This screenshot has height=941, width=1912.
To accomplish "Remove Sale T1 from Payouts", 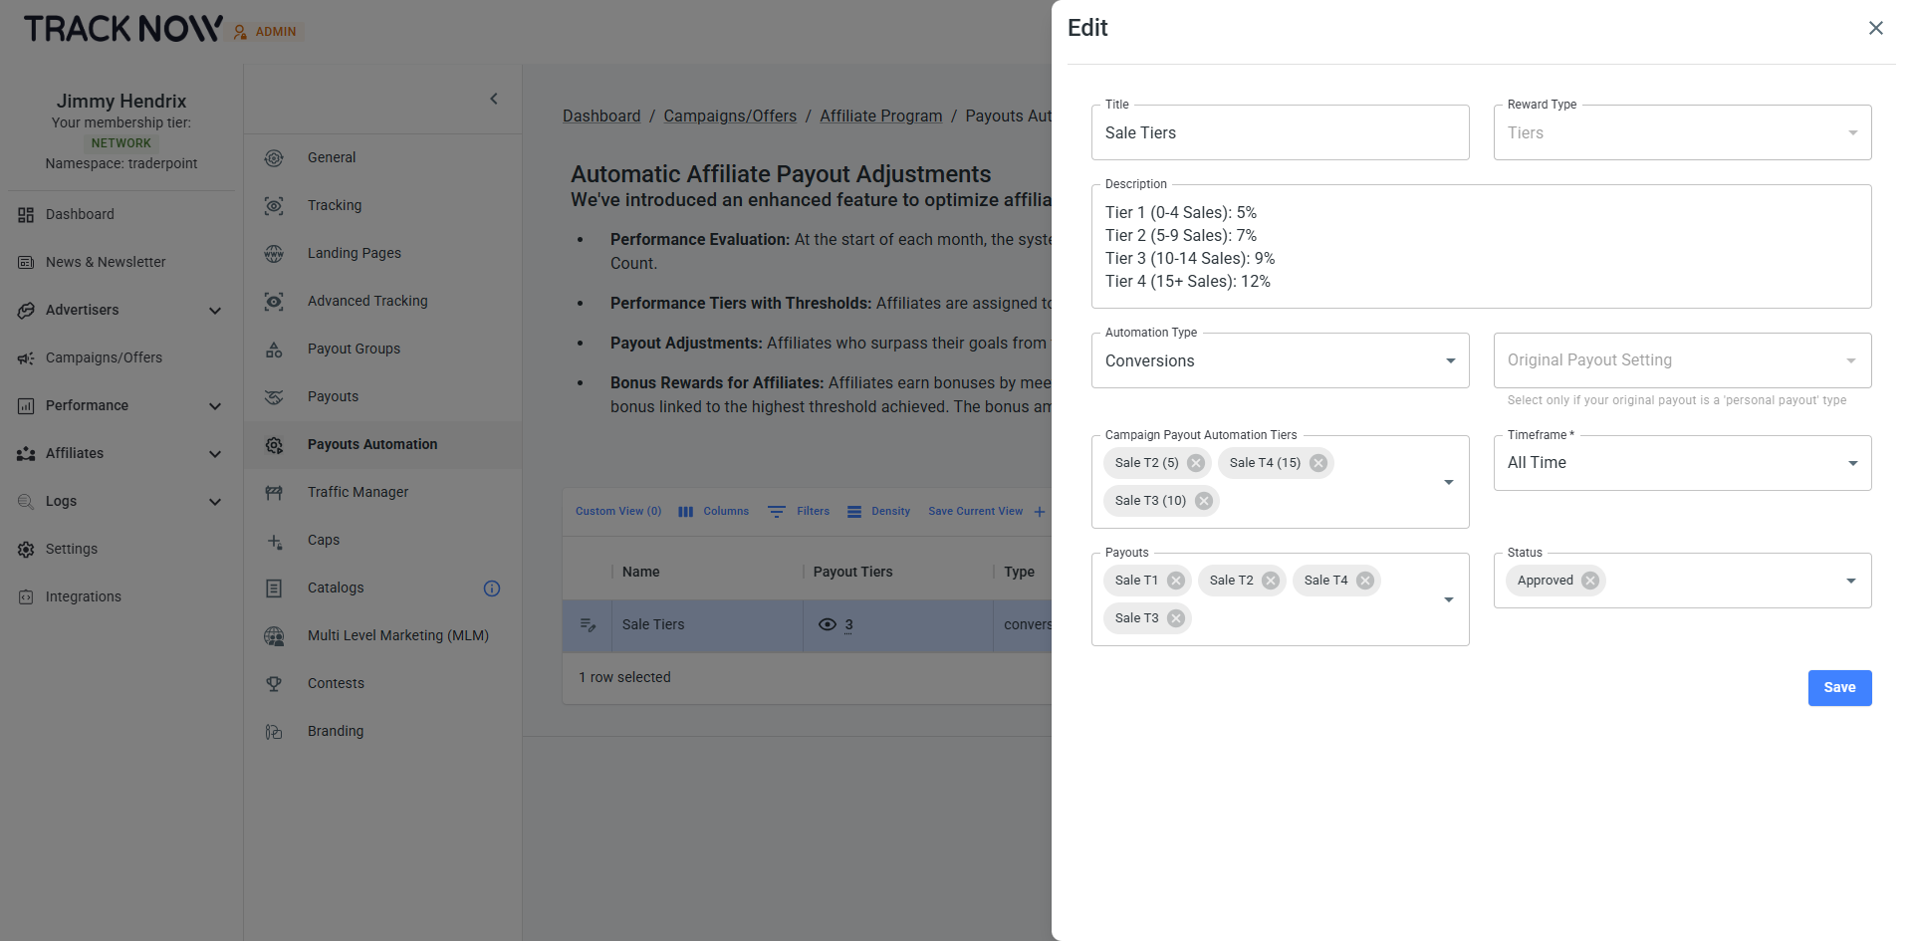I will (x=1176, y=581).
